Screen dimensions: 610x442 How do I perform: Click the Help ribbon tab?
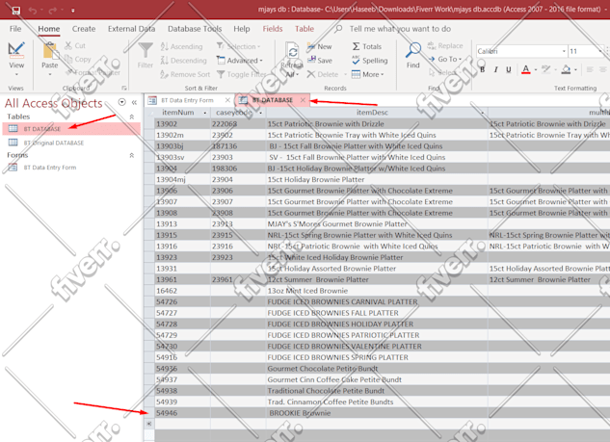point(242,29)
